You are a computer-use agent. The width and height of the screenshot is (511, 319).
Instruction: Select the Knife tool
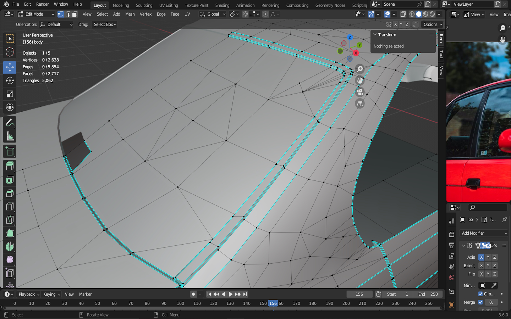10,220
